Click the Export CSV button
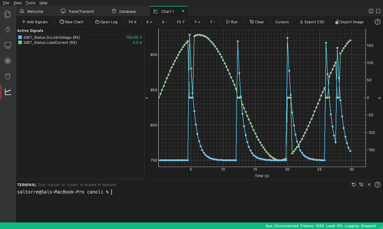 (312, 22)
